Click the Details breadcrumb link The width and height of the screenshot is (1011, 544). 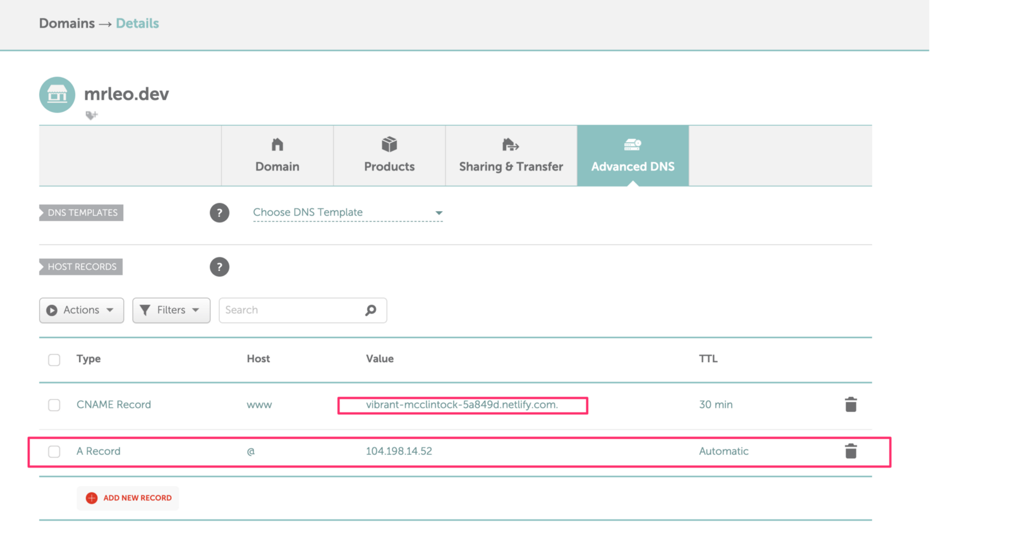pos(137,23)
